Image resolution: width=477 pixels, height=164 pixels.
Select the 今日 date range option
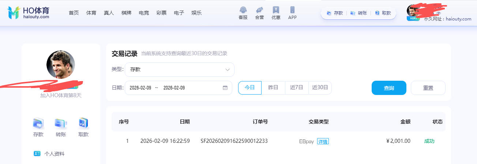coord(249,88)
